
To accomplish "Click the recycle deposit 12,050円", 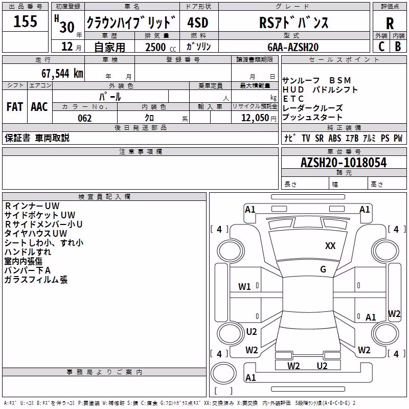I will (259, 118).
